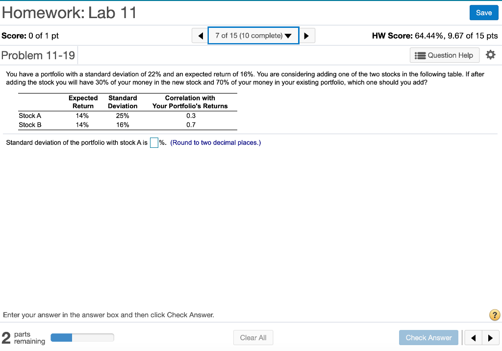Click the yellow question mark help icon

(495, 315)
